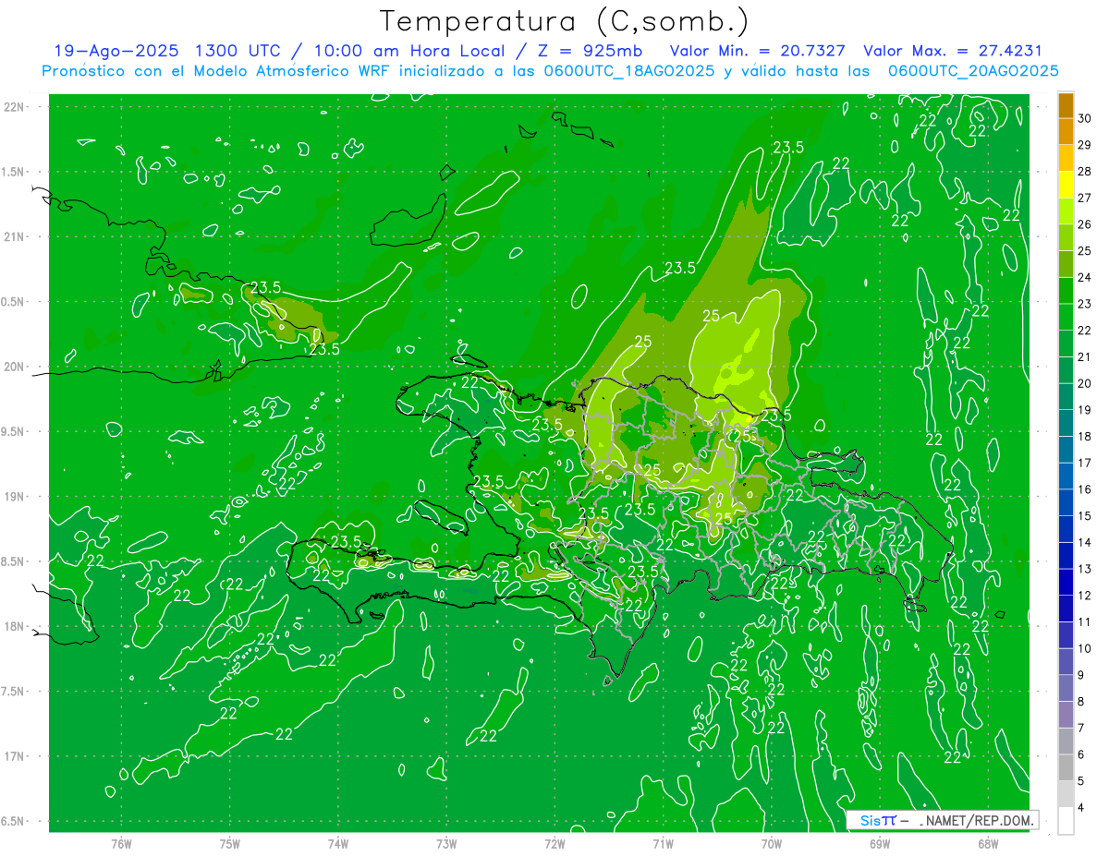This screenshot has height=856, width=1109.
Task: Click the color bar label '24'
Action: click(1085, 278)
